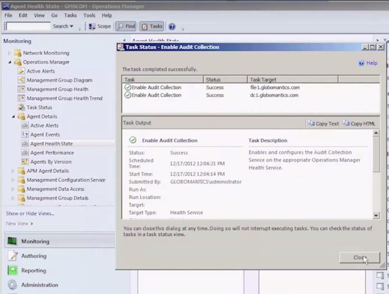Open the Go menu

(x=54, y=15)
